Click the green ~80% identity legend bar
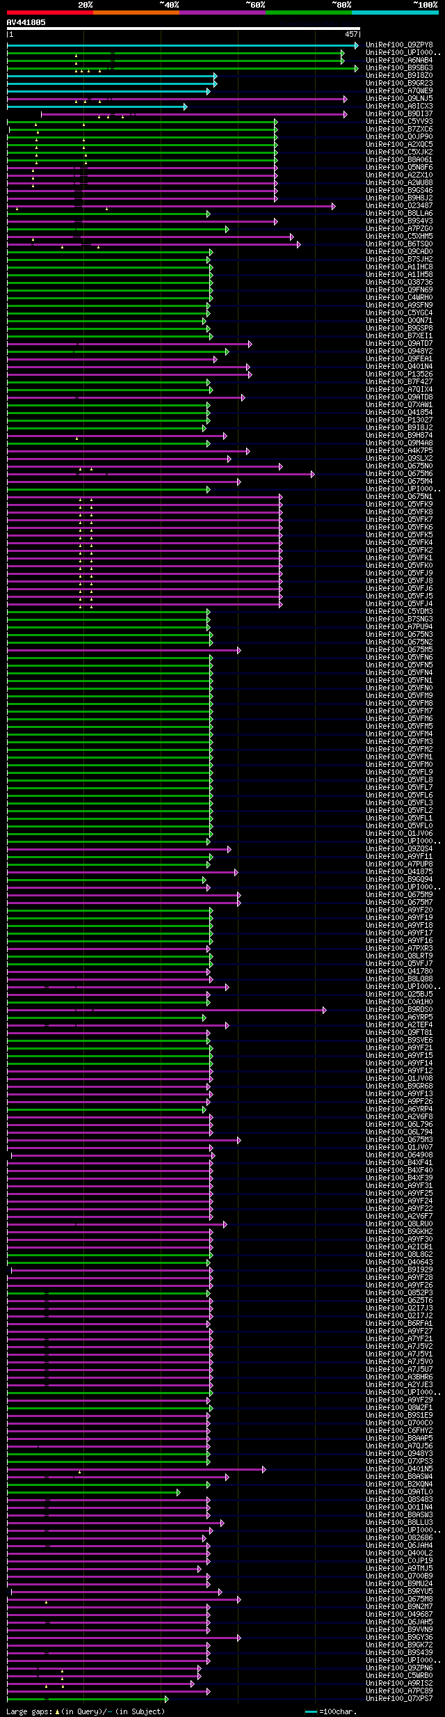The width and height of the screenshot is (445, 1717). point(309,13)
